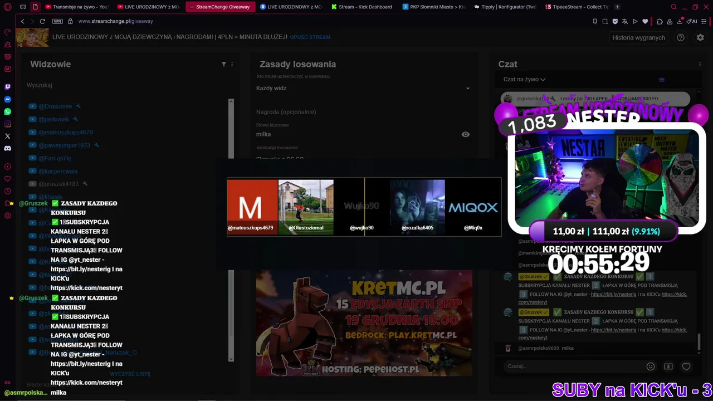
Task: Open tab search magnifier icon
Action: tap(673, 7)
